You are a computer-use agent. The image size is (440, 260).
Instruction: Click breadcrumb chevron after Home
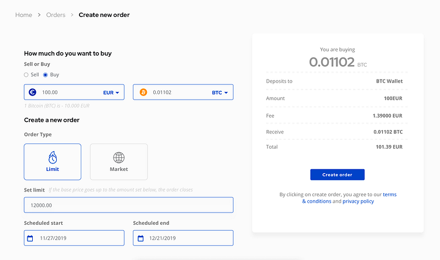[x=39, y=15]
